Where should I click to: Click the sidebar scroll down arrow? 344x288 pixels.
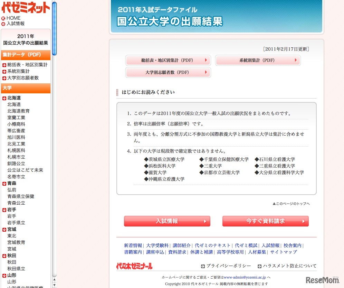click(55, 285)
